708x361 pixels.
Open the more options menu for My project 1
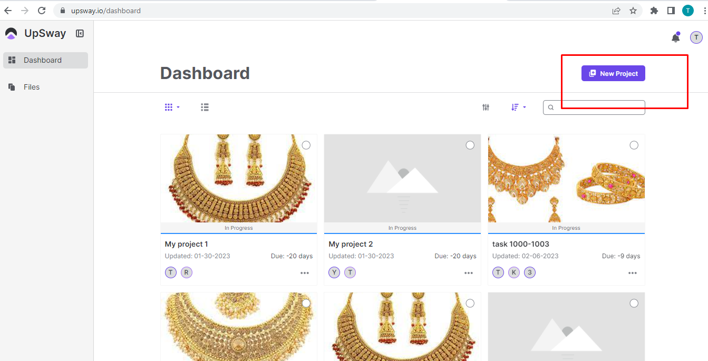pos(305,273)
